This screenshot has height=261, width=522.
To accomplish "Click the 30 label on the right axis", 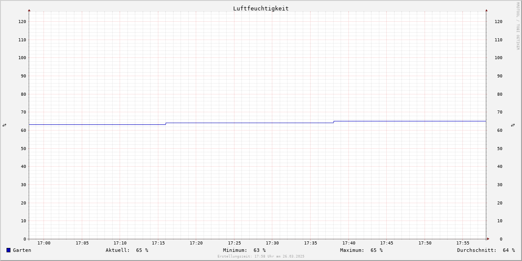I will click(x=500, y=185).
